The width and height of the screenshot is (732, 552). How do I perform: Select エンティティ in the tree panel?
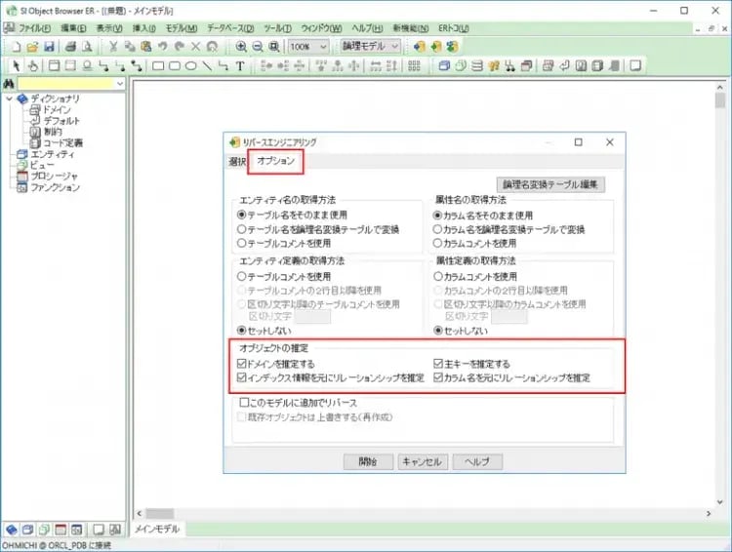click(x=52, y=154)
